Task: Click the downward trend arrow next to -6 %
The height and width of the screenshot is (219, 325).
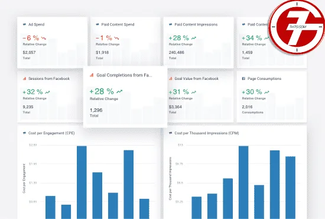Action: click(44, 38)
